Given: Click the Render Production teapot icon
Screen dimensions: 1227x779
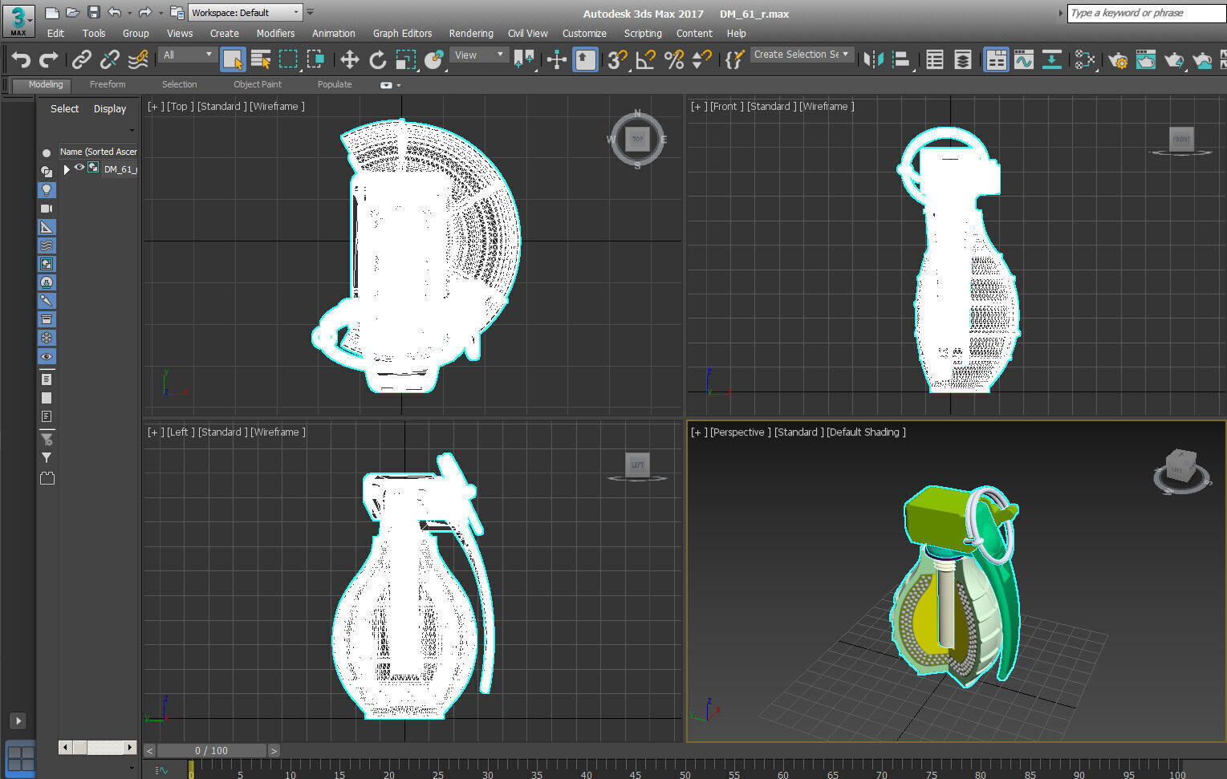Looking at the screenshot, I should coord(1174,59).
